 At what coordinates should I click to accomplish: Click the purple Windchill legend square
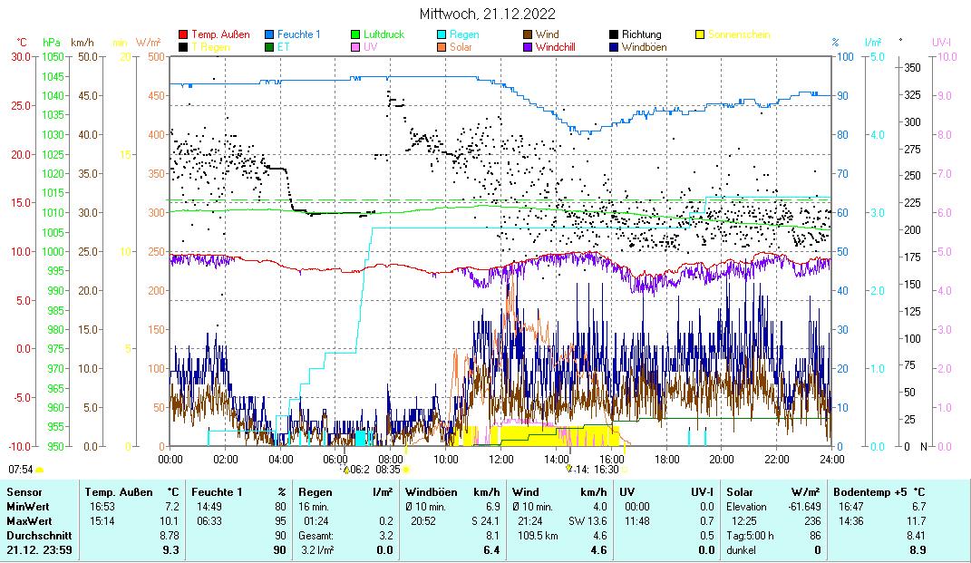click(529, 47)
